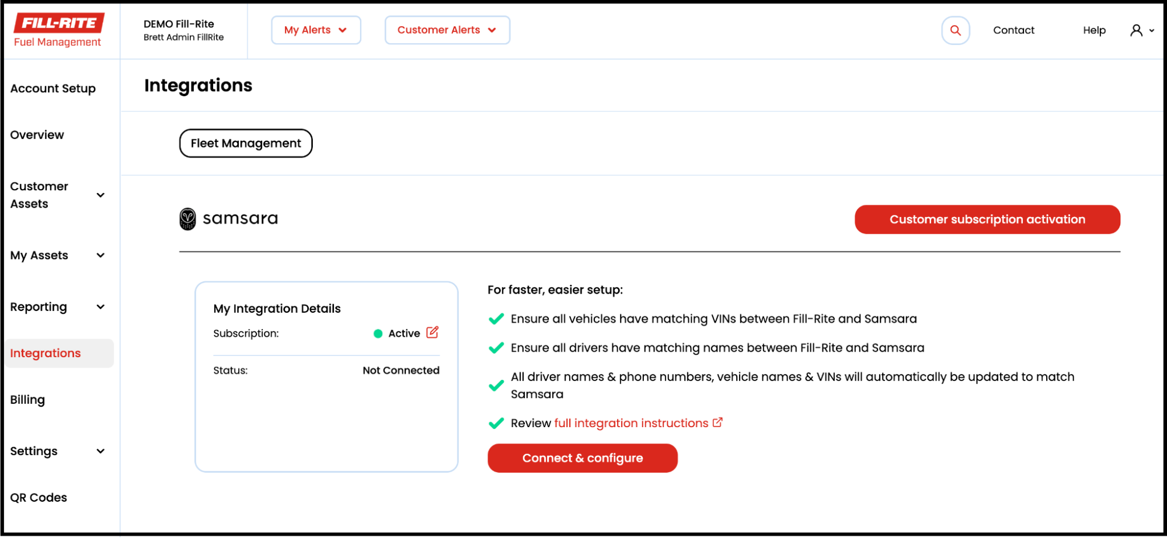Click the Samsara owl logo
This screenshot has height=538, width=1167.
tap(187, 219)
